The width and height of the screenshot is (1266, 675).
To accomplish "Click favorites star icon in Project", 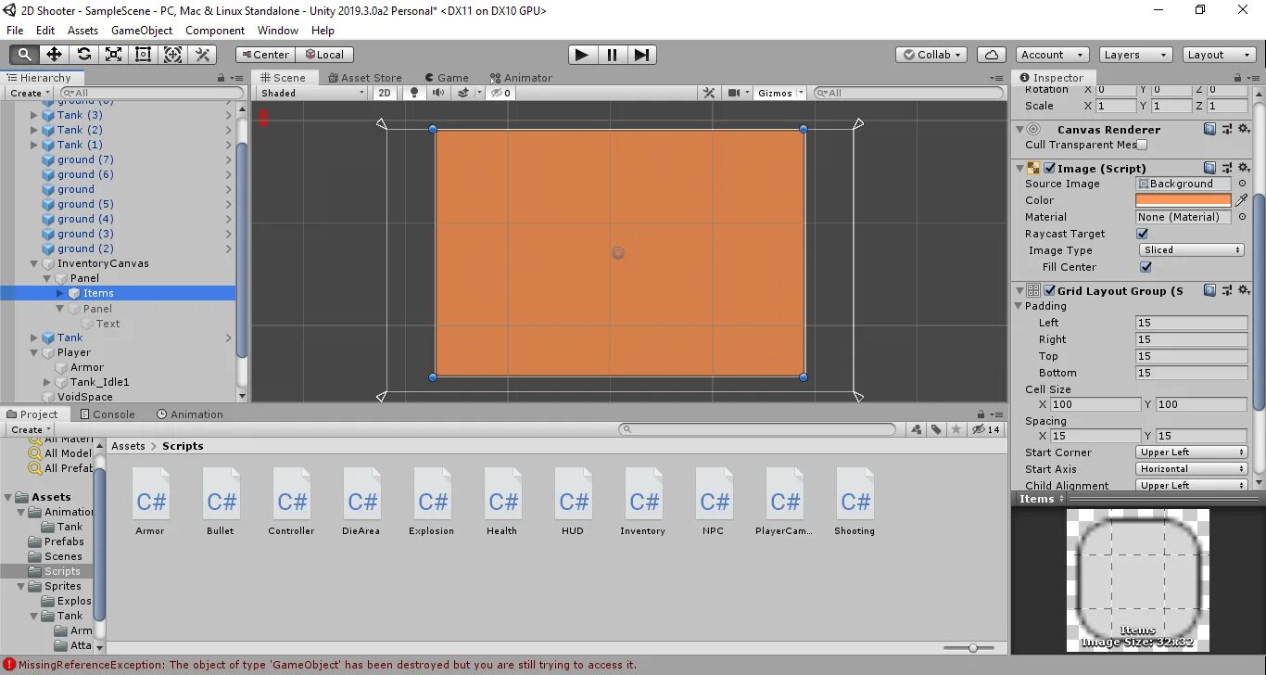I will tap(956, 429).
